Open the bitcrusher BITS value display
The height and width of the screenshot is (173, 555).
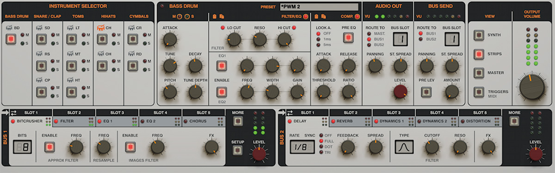tap(22, 148)
